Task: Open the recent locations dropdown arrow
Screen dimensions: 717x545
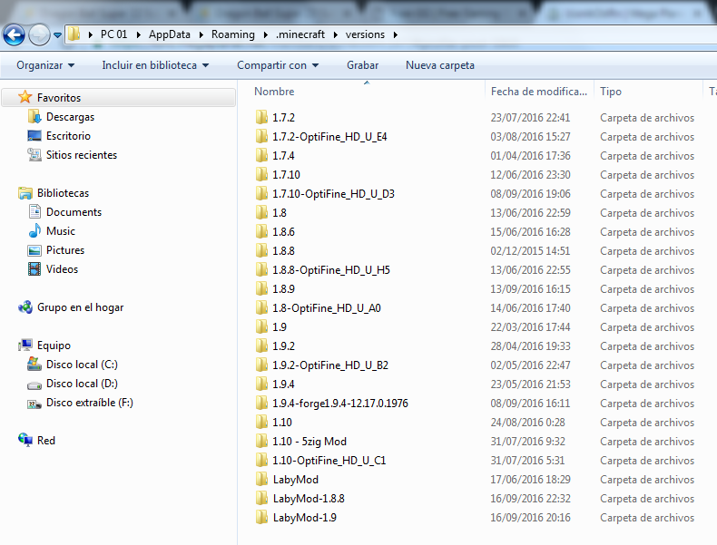Action: 57,34
